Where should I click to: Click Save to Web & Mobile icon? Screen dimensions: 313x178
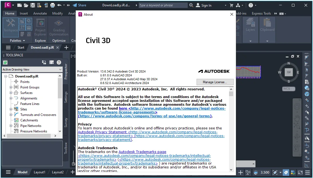click(46, 5)
